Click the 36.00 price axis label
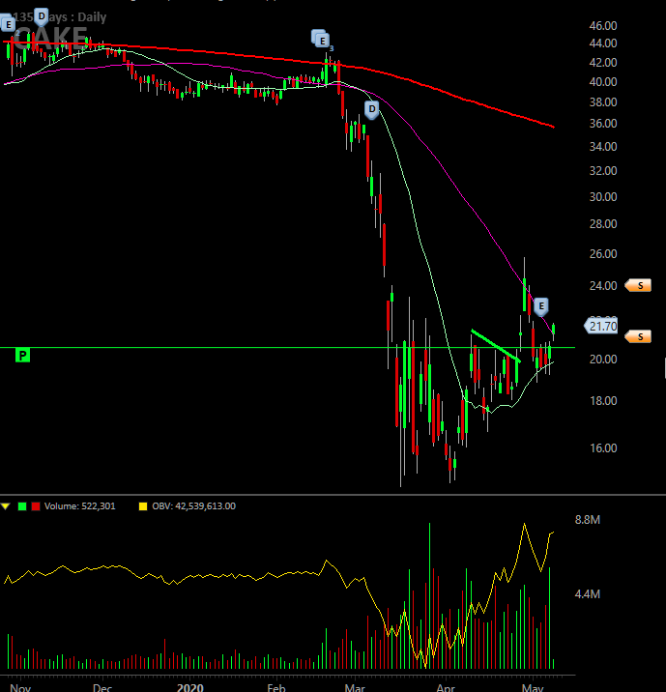Viewport: 666px width, 692px height. tap(603, 124)
